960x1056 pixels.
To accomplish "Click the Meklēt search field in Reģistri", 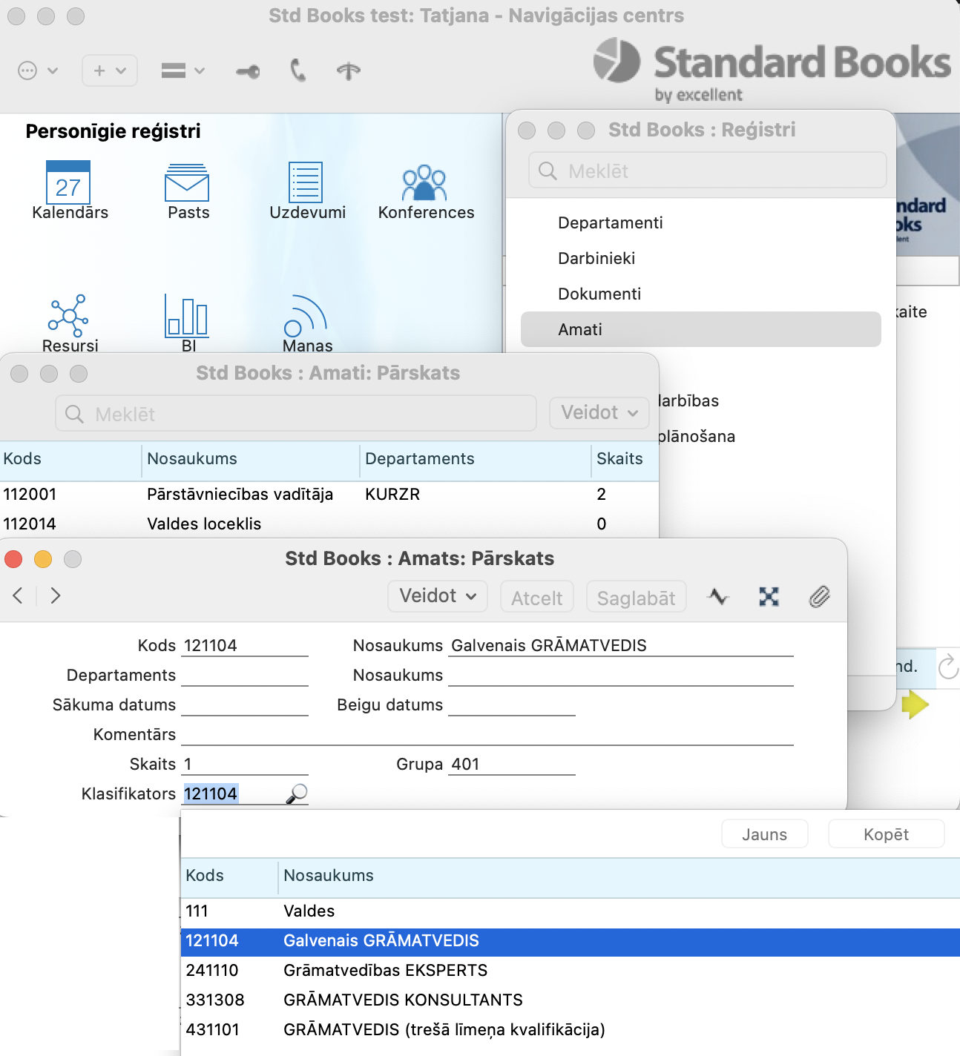I will coord(707,171).
